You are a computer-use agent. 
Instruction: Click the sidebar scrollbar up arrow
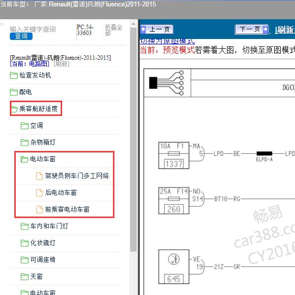(x=133, y=24)
